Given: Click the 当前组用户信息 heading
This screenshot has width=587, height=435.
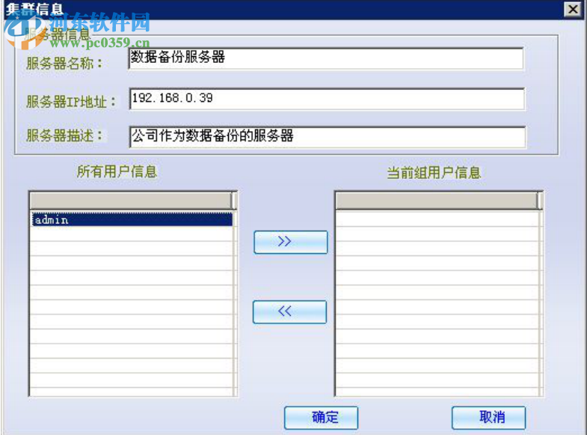Looking at the screenshot, I should 434,173.
